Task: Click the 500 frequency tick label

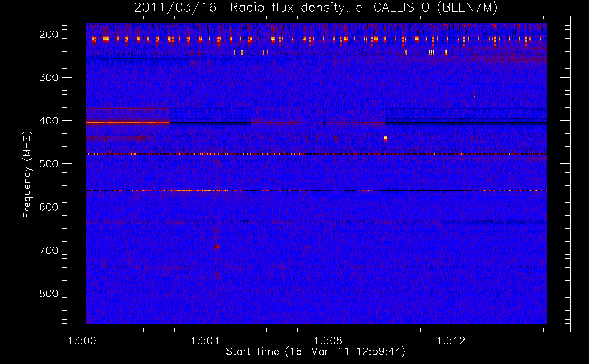Action: [x=49, y=164]
